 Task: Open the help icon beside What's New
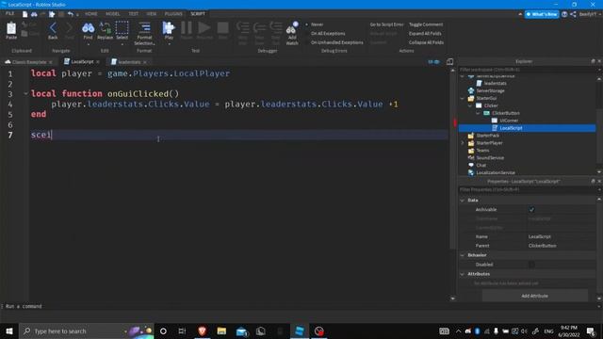tap(564, 14)
